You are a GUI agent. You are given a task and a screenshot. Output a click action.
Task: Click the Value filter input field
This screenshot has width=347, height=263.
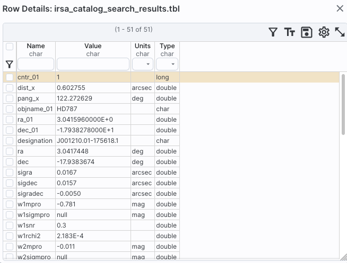tap(93, 64)
